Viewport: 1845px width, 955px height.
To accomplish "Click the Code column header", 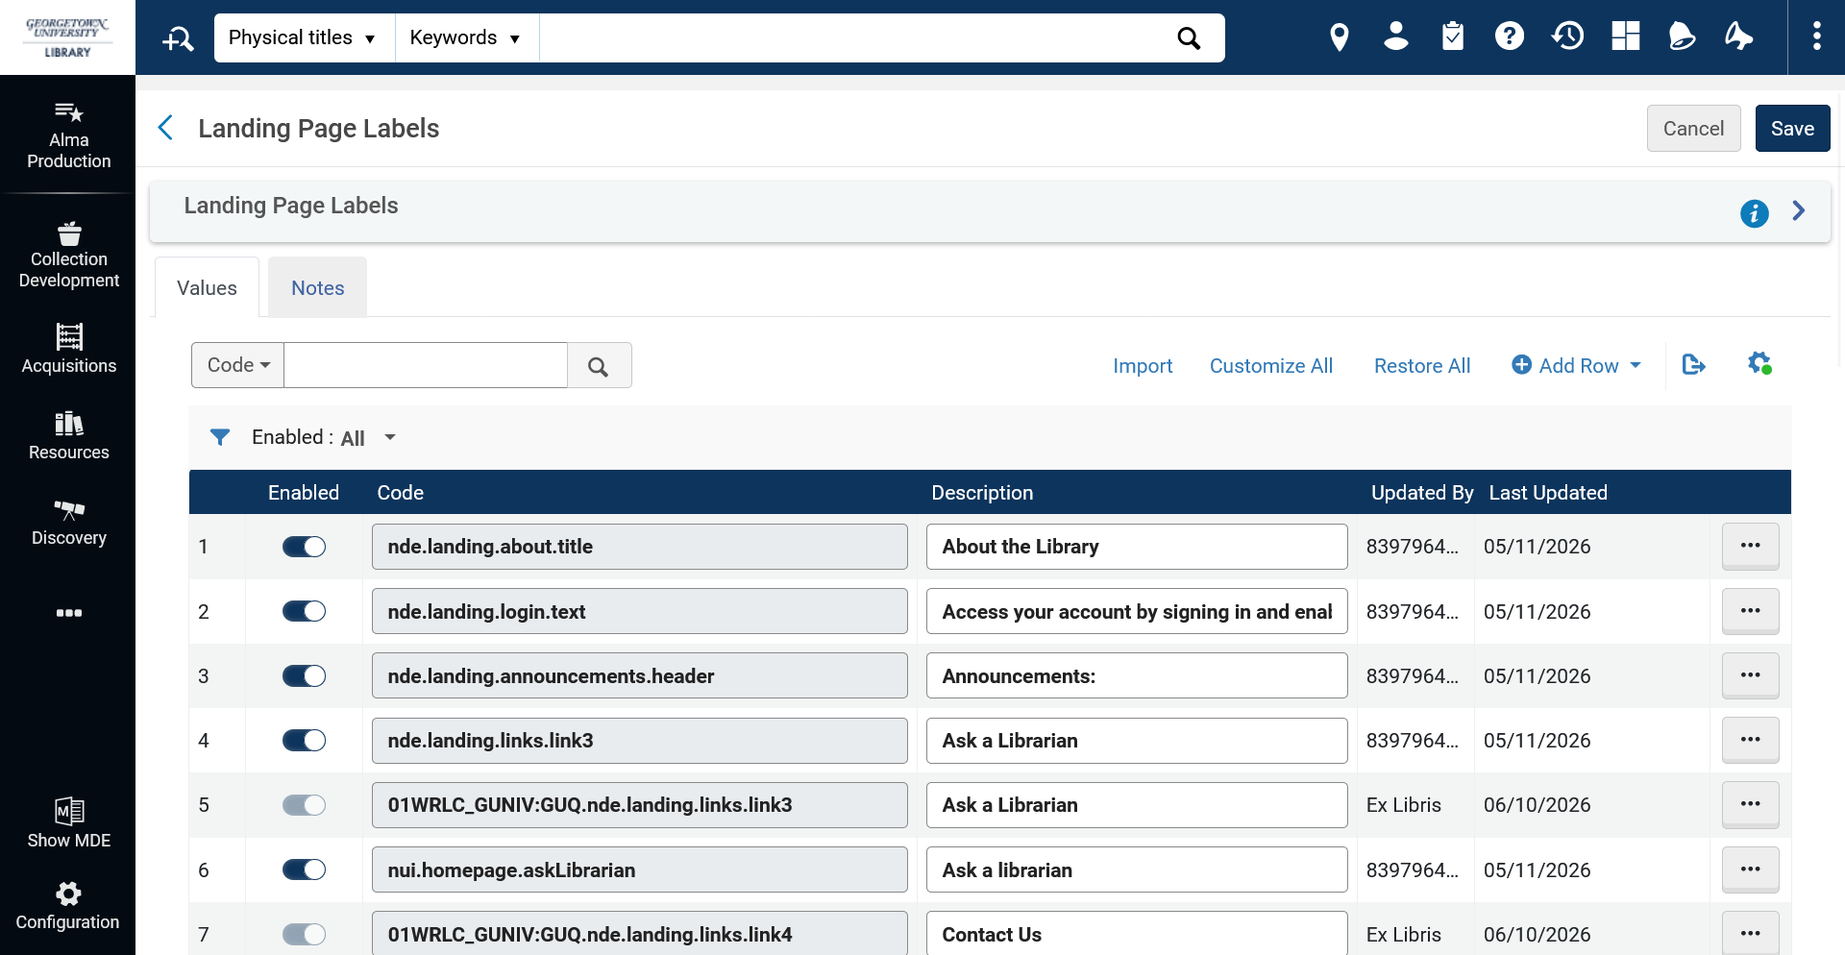I will click(x=400, y=492).
